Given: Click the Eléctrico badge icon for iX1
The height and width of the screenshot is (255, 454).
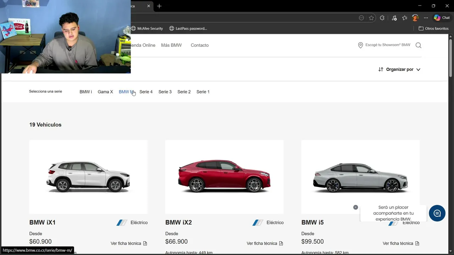Looking at the screenshot, I should (122, 222).
